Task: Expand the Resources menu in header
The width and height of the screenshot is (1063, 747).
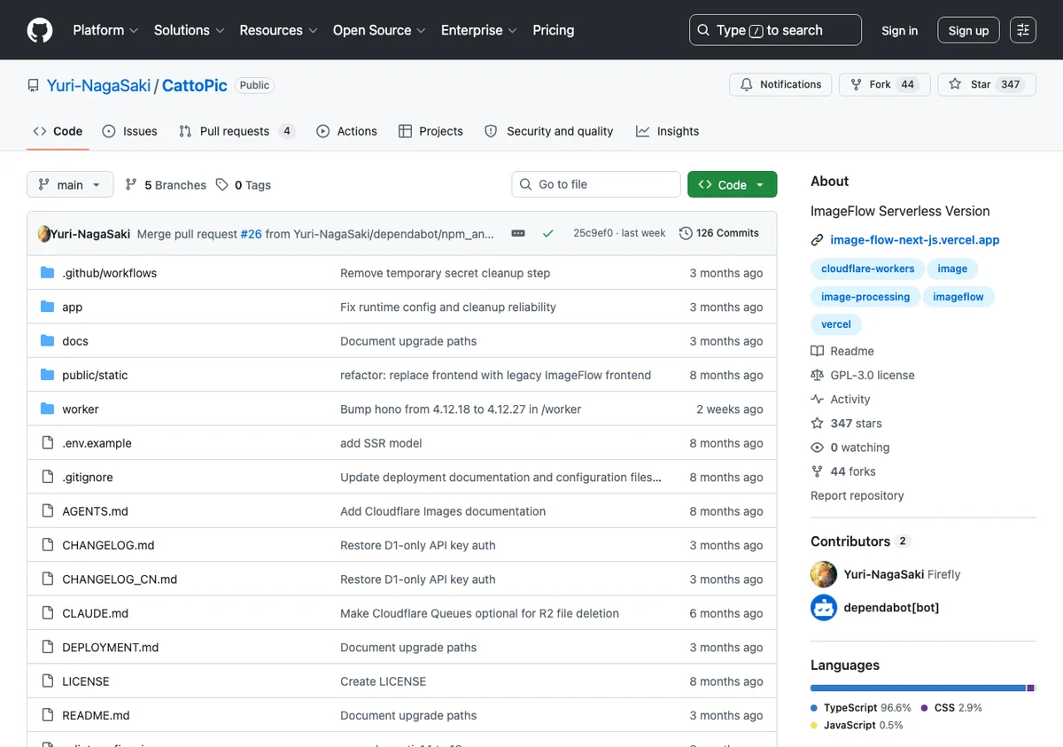Action: [279, 30]
